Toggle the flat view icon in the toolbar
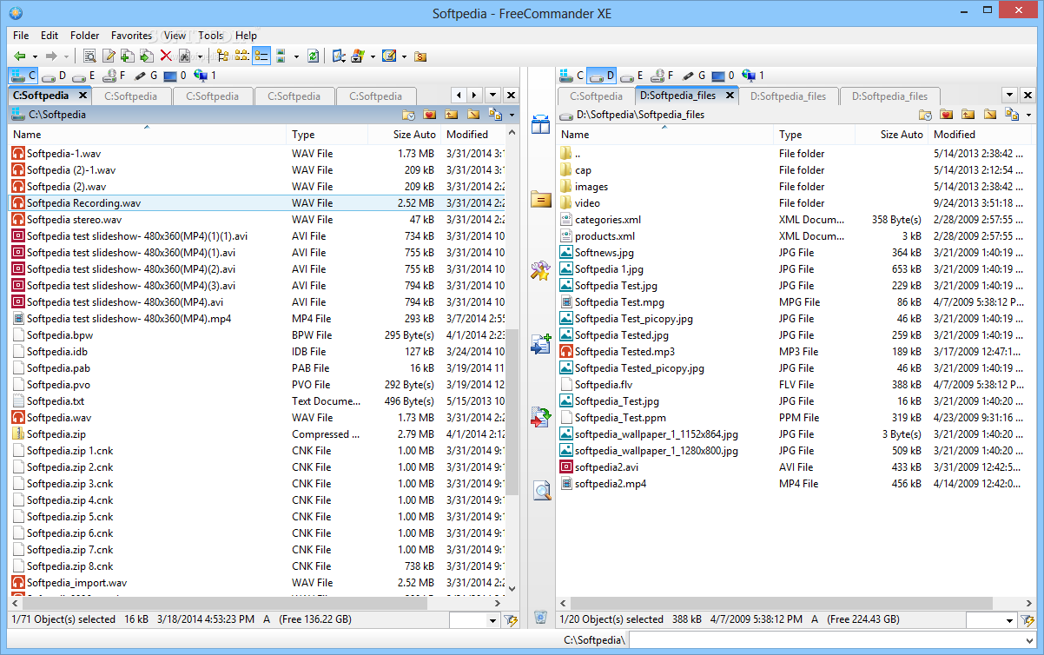The height and width of the screenshot is (655, 1044). [241, 56]
